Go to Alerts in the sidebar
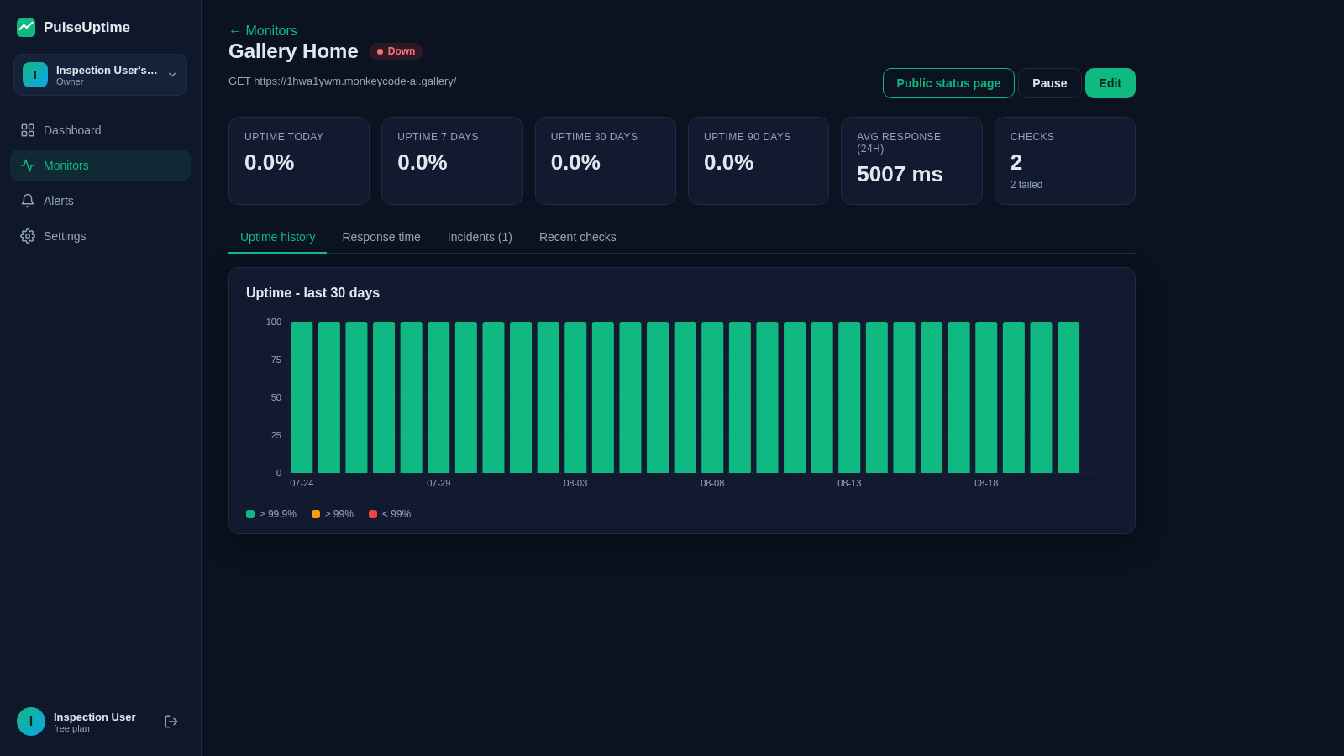Viewport: 1344px width, 756px height. (100, 201)
